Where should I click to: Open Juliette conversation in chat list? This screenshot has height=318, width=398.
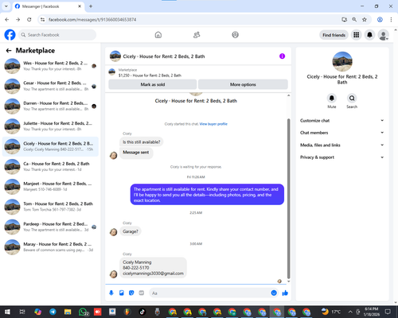(50, 126)
